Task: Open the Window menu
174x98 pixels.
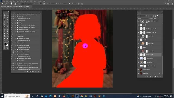Action: (x=39, y=1)
